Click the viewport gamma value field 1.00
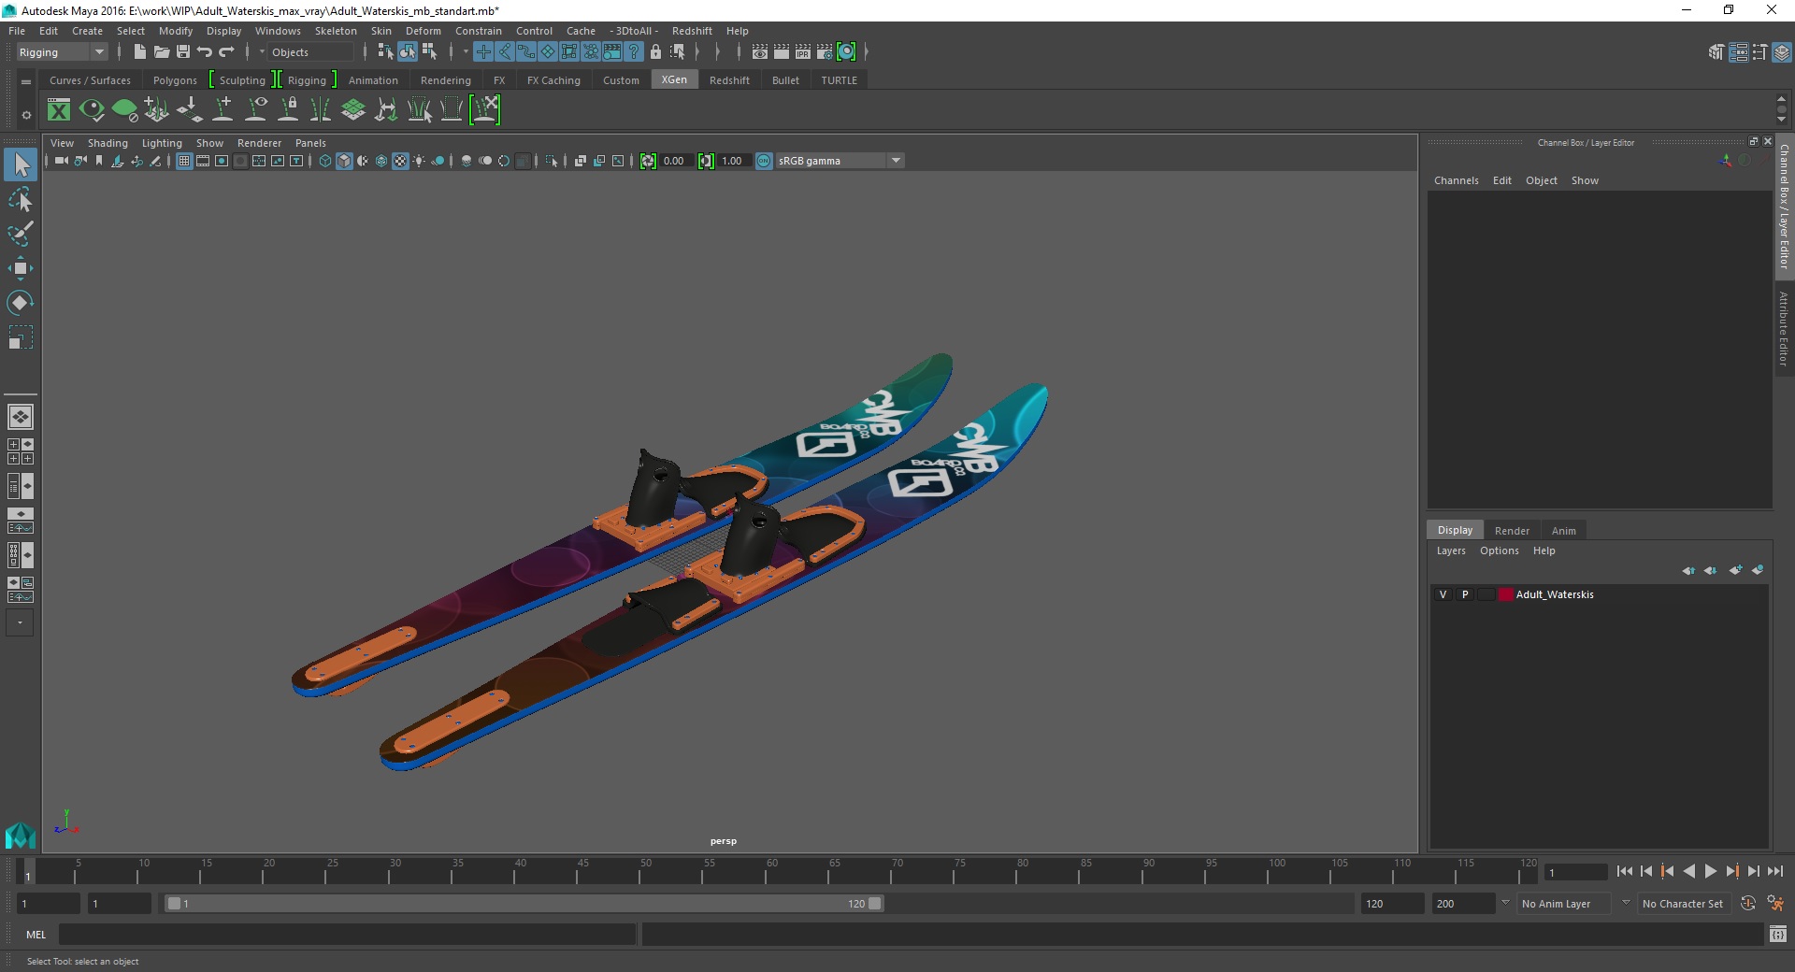The width and height of the screenshot is (1795, 972). click(x=732, y=161)
